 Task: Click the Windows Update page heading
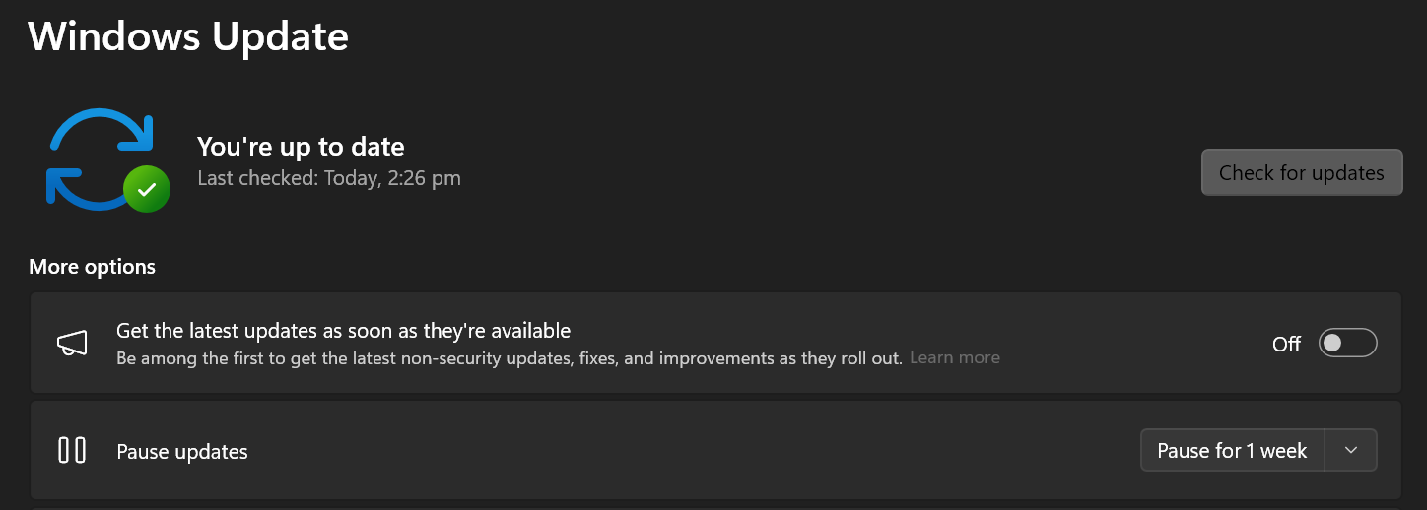click(188, 36)
